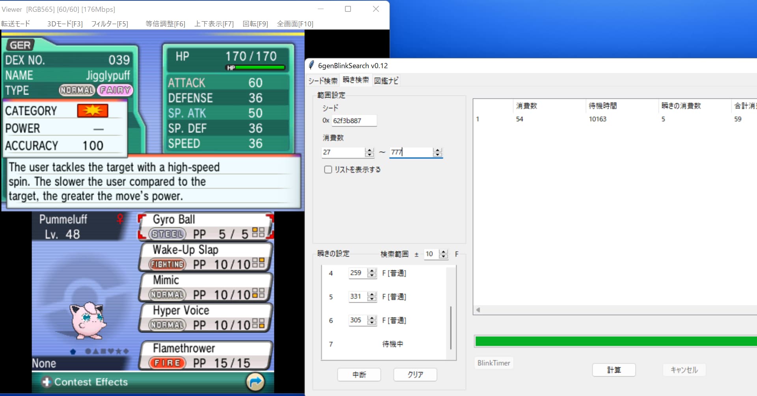Click the results table left scroll arrow
Screen dimensions: 757x396
point(478,310)
